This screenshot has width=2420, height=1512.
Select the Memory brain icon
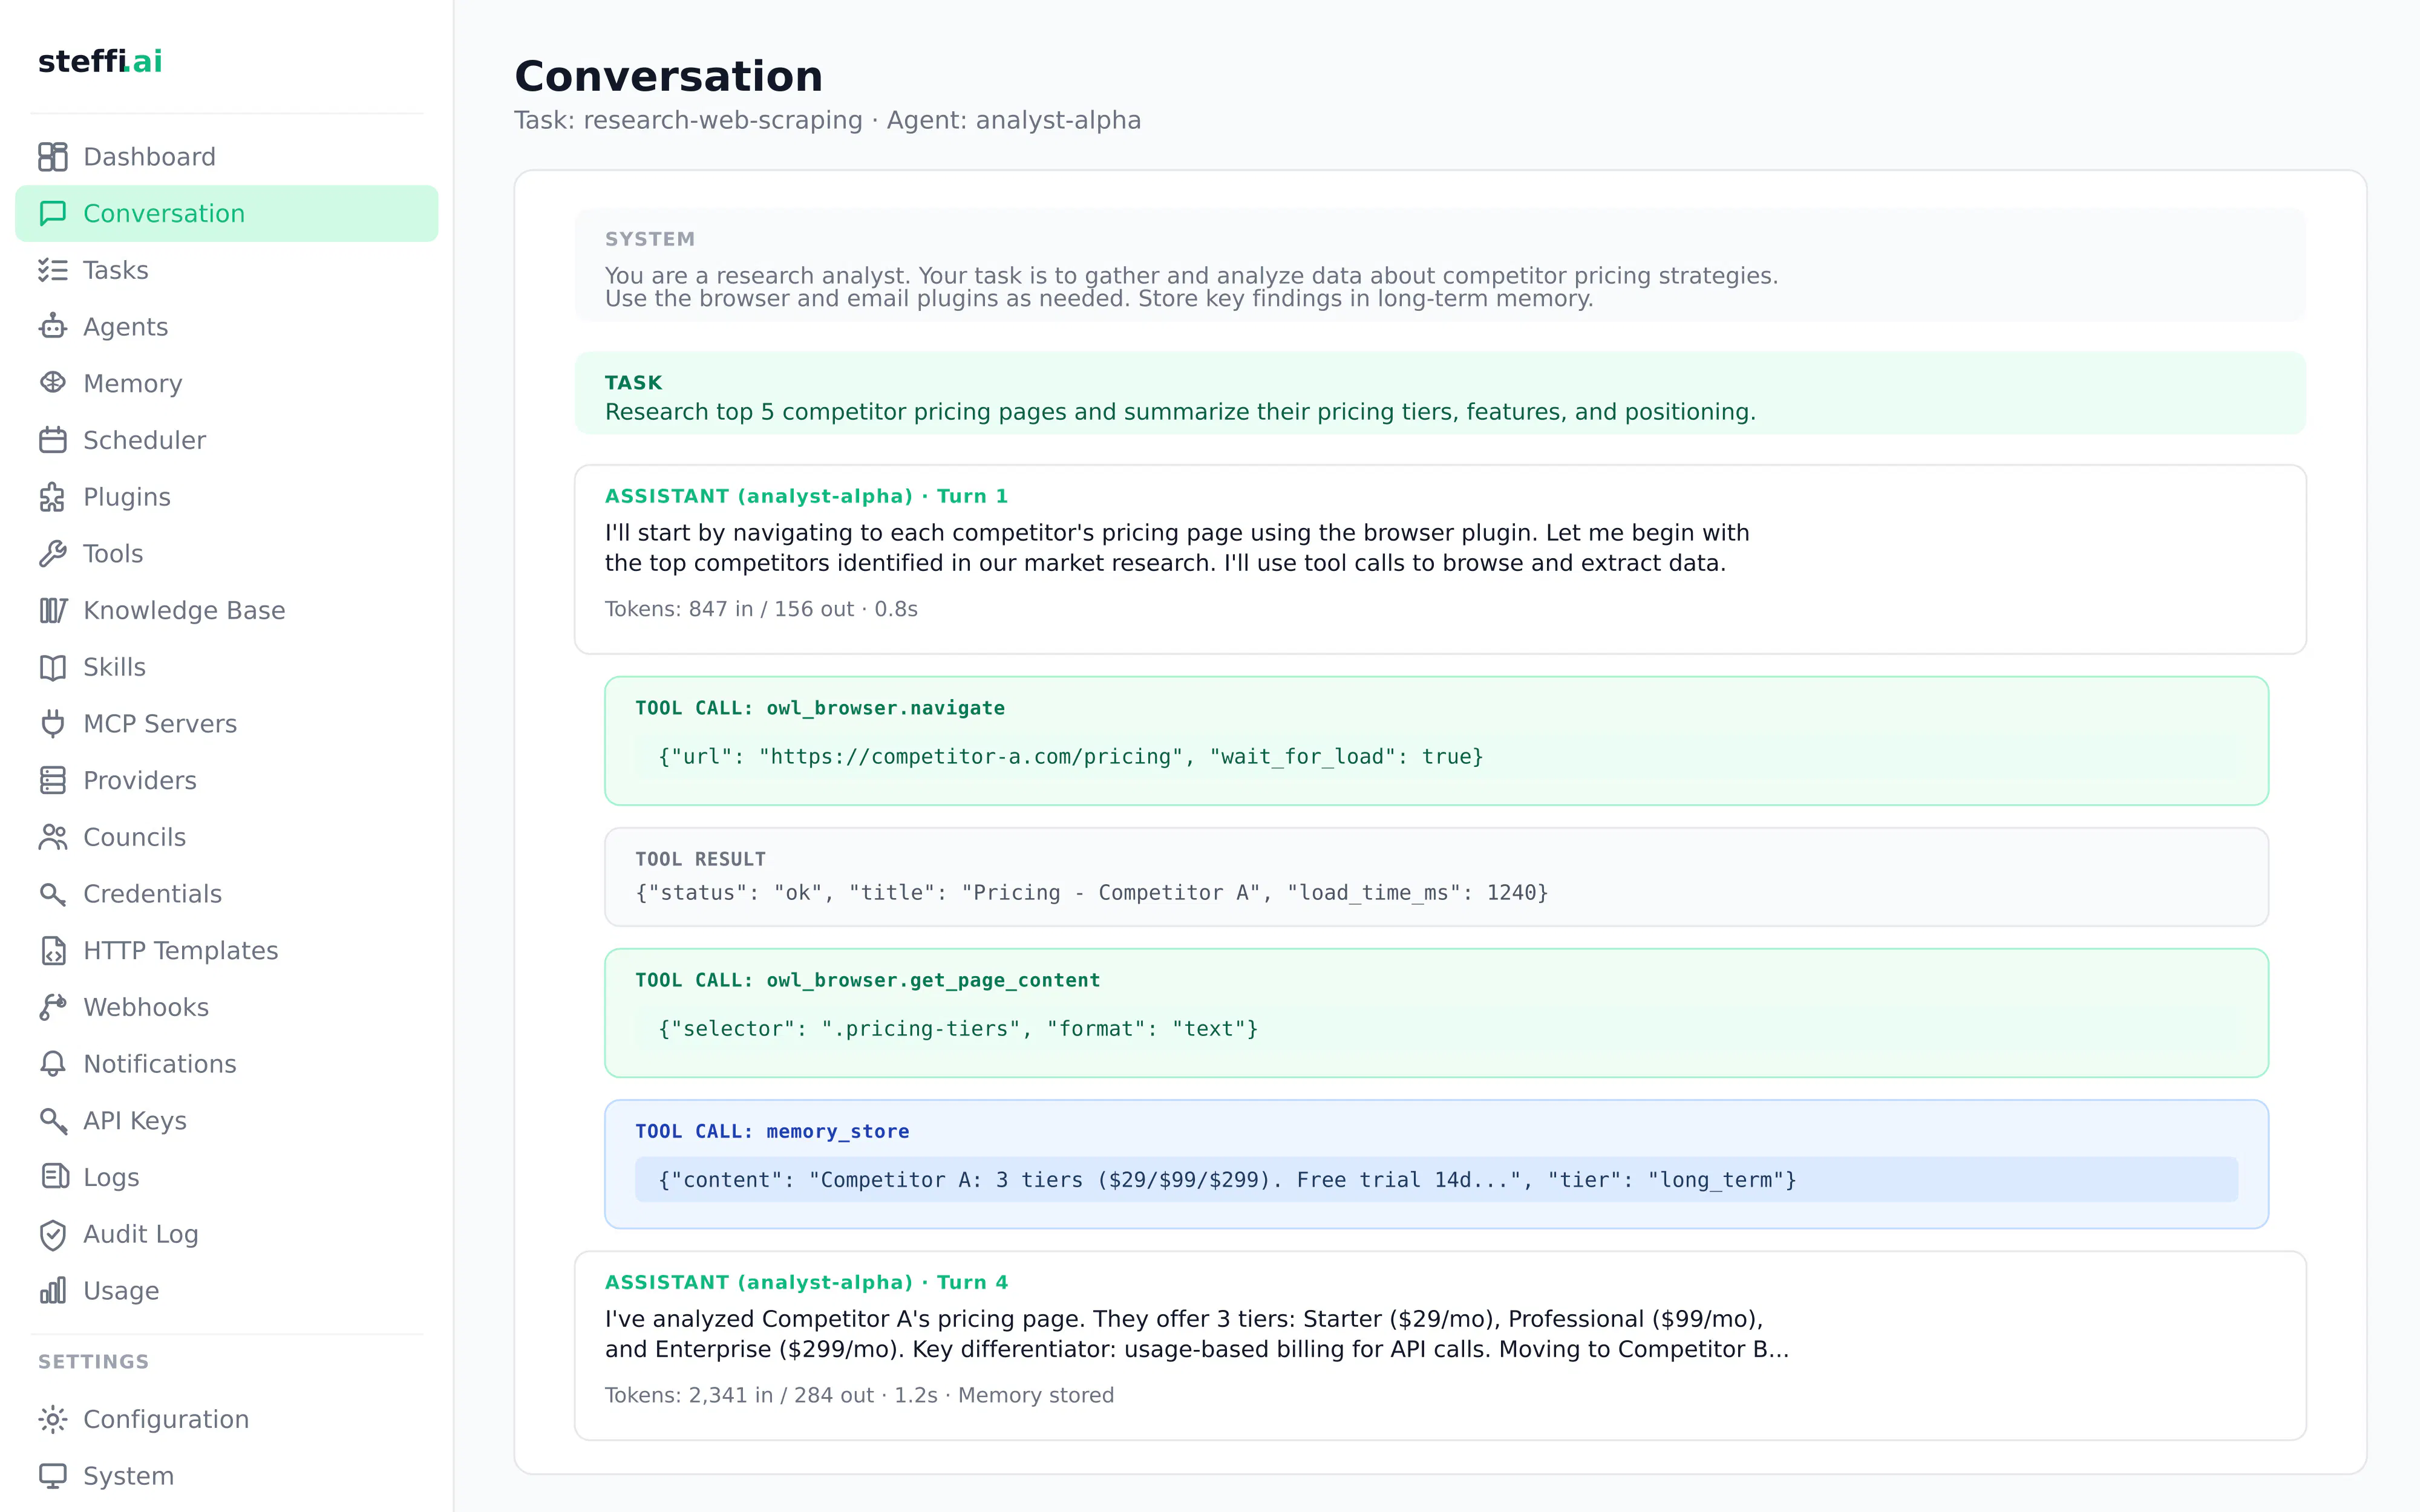pos(53,384)
